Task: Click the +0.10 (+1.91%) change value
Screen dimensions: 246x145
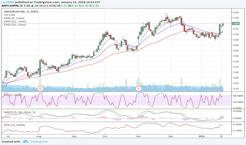Action: [x=45, y=6]
